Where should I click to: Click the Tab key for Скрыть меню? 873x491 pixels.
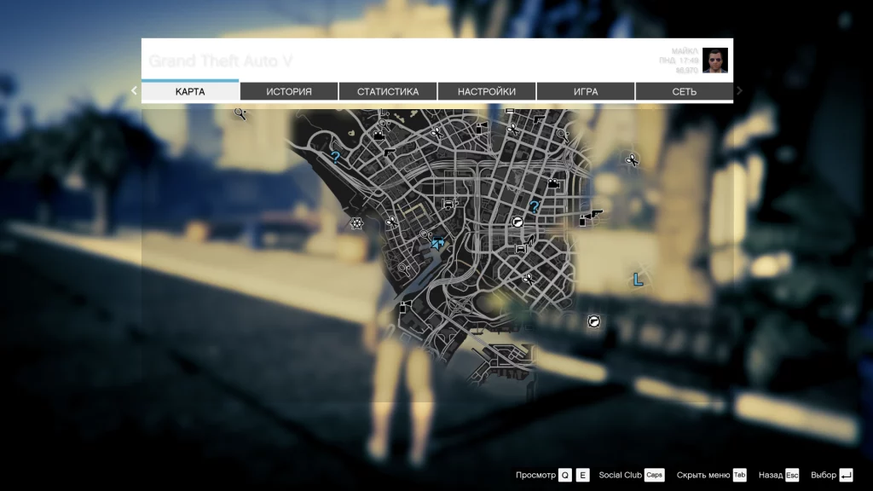point(739,475)
